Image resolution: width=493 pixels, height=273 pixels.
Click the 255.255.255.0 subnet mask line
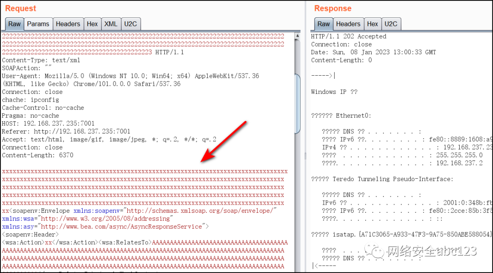click(x=402, y=155)
